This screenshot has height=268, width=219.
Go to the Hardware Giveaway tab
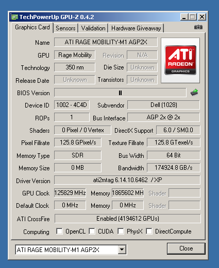click(136, 28)
